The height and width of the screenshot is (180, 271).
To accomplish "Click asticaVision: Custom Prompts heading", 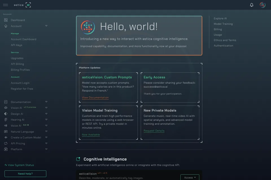I will coord(107,77).
